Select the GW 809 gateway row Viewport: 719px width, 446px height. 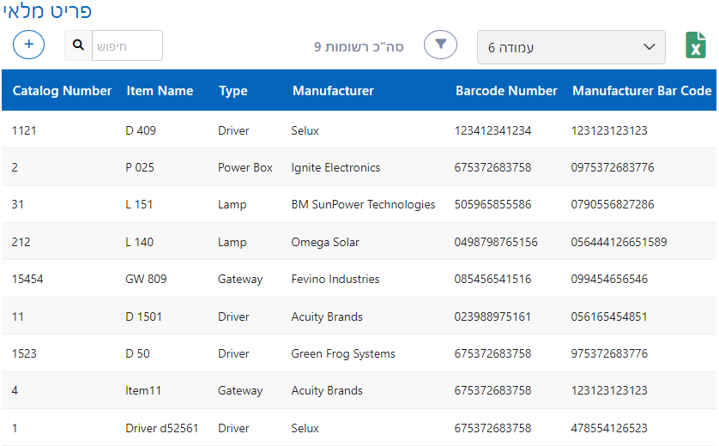(146, 280)
